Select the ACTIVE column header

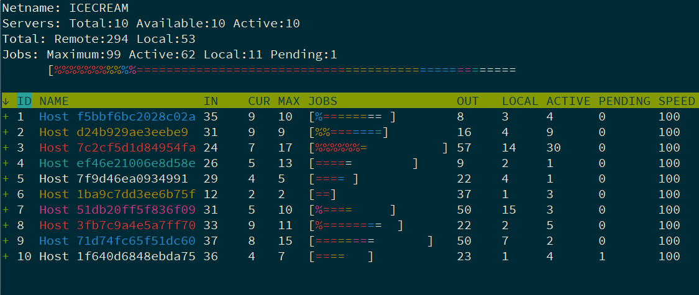[569, 101]
